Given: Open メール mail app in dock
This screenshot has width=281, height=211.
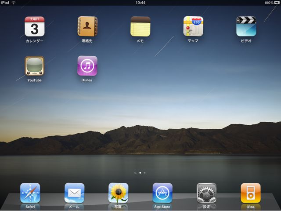Looking at the screenshot, I should click(74, 193).
